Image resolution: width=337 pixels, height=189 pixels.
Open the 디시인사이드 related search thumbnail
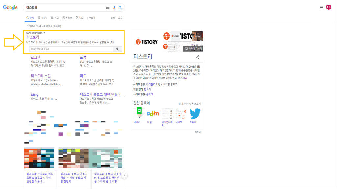point(167,113)
